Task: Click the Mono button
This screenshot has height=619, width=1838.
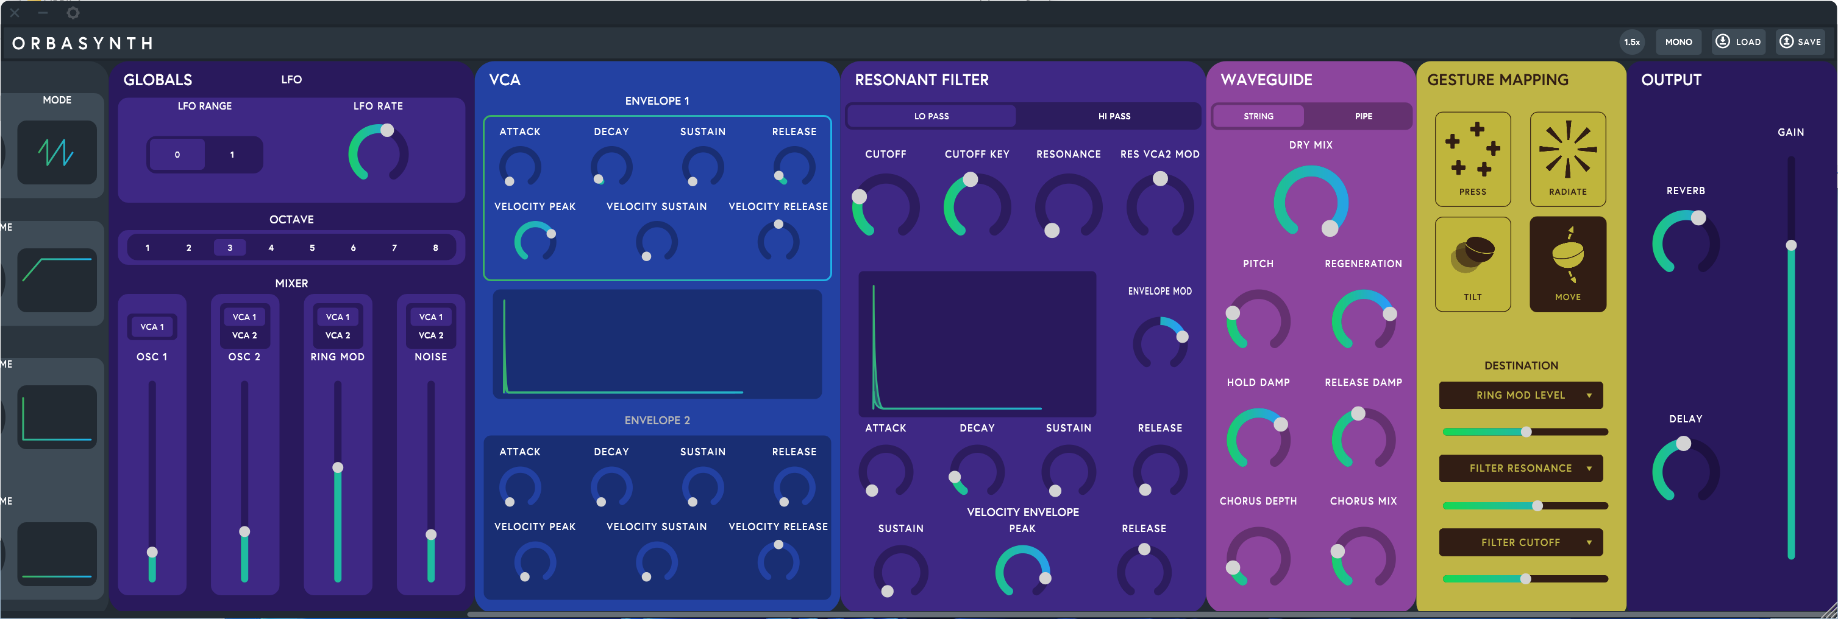Action: point(1678,42)
